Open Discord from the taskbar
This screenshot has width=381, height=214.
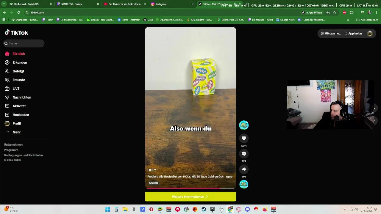point(247,209)
